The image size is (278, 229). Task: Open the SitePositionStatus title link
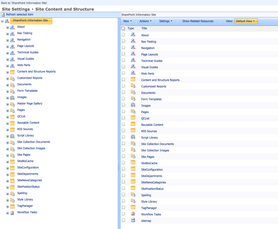coord(152,189)
